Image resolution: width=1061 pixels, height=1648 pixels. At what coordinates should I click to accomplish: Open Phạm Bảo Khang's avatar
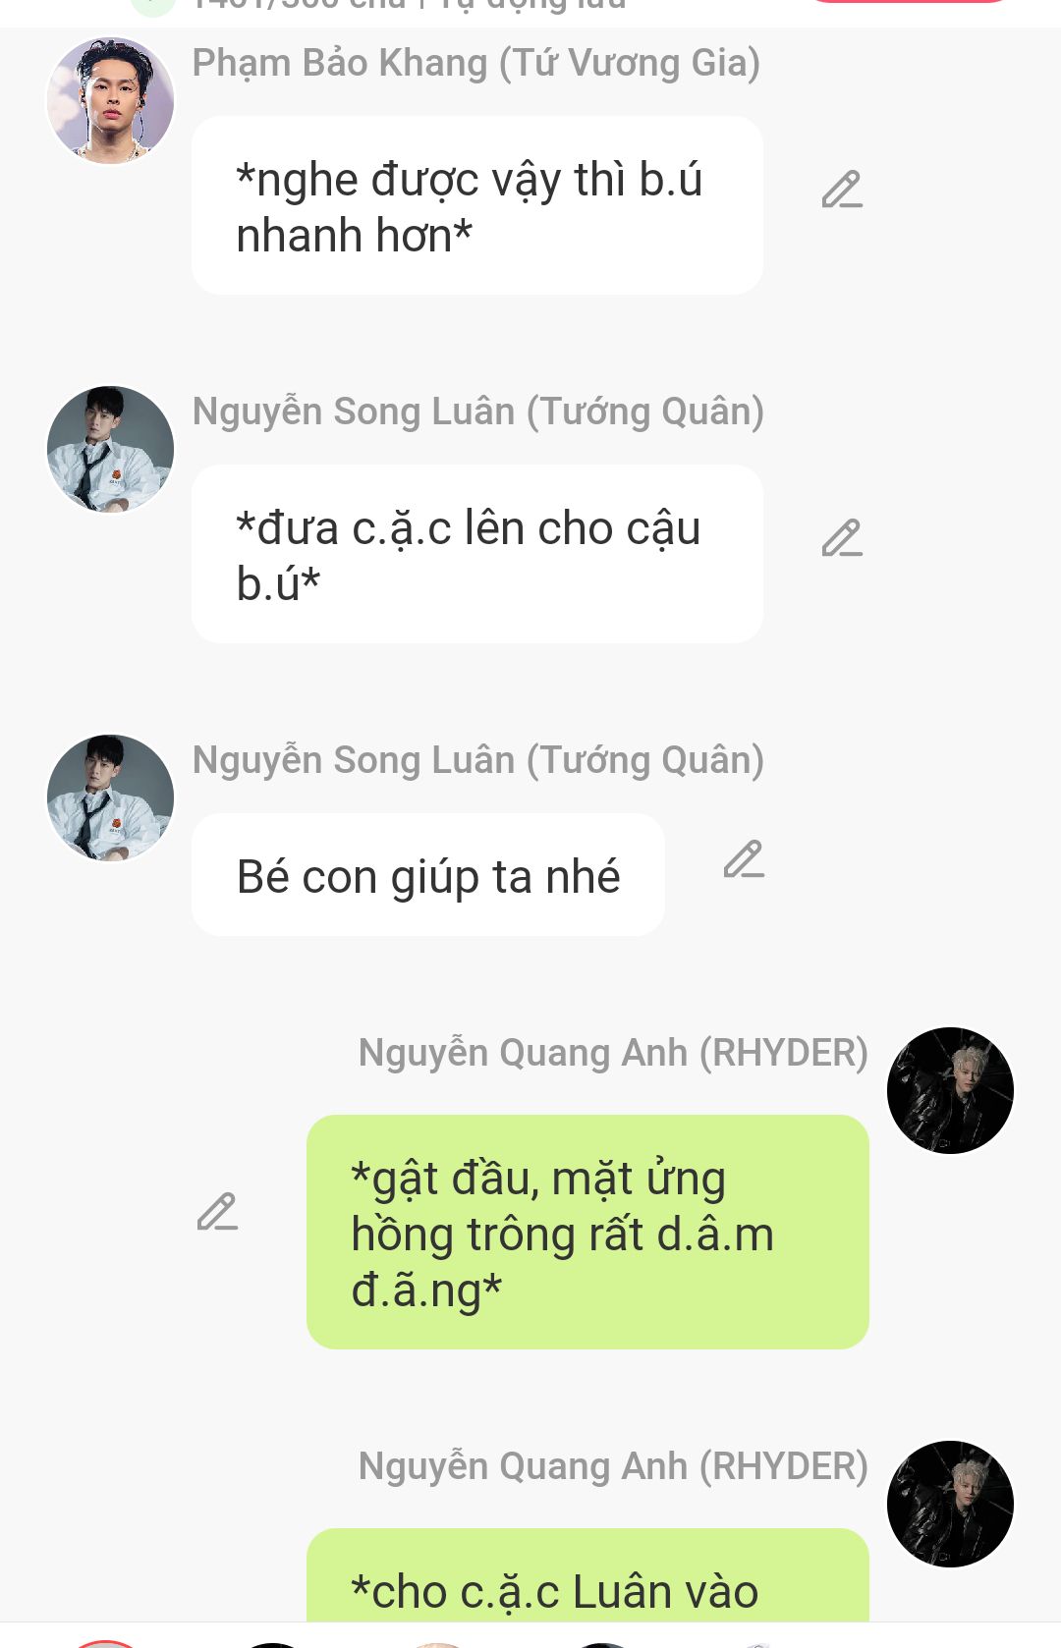tap(110, 100)
